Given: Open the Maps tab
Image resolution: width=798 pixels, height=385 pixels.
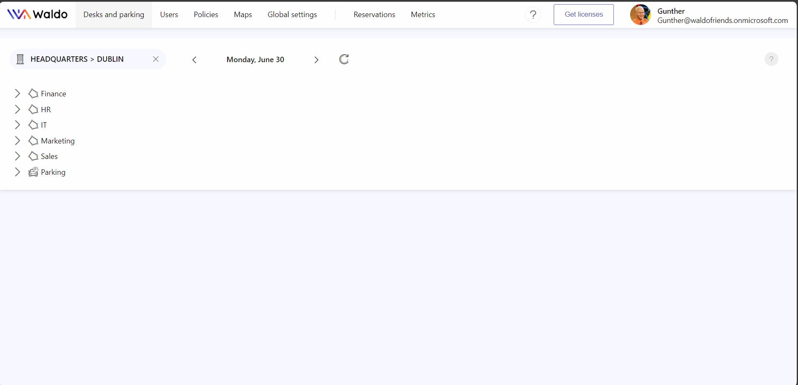Looking at the screenshot, I should point(243,14).
